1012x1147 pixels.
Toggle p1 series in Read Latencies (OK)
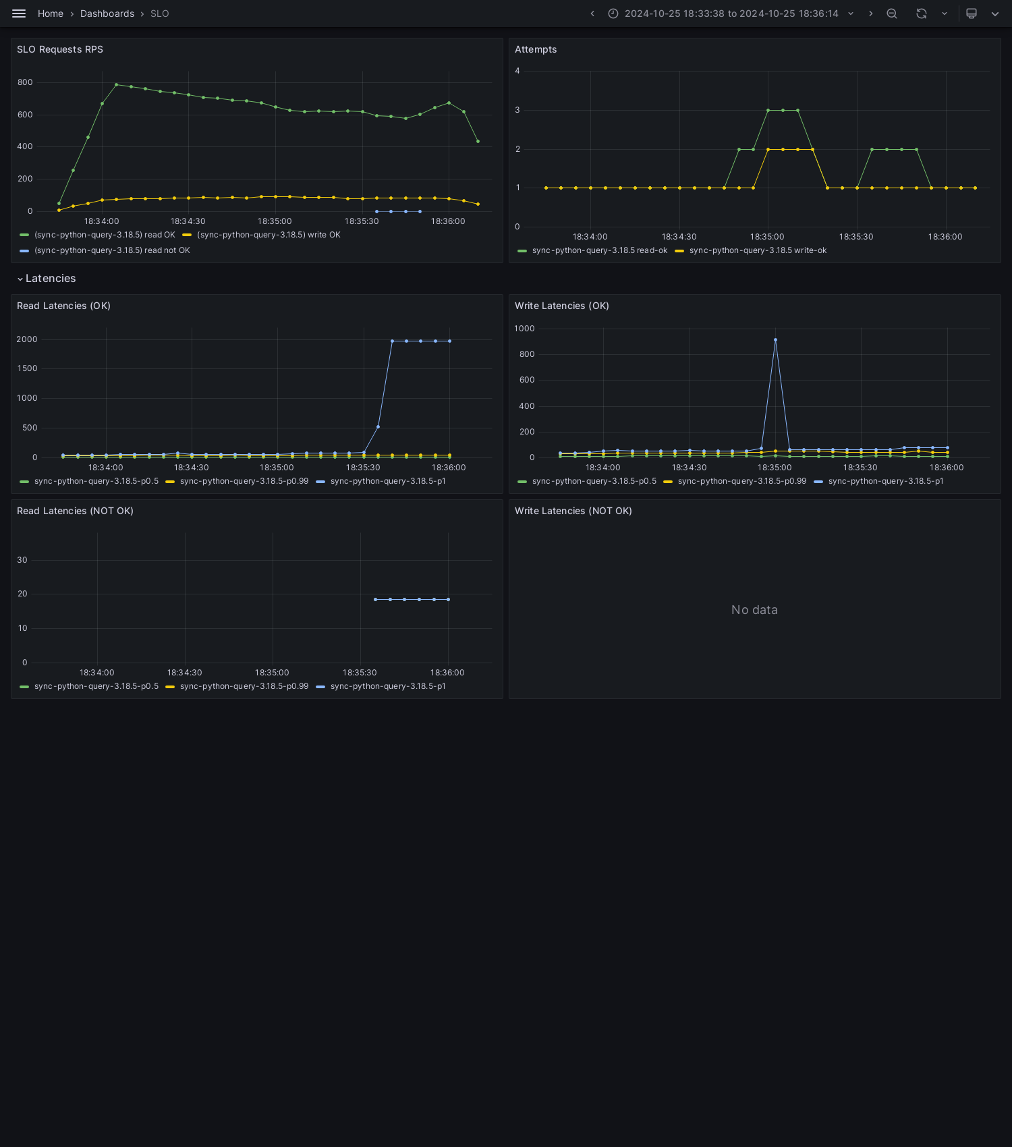tap(388, 481)
